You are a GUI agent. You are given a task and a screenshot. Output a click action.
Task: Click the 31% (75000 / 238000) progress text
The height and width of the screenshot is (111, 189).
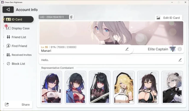[x=64, y=47]
